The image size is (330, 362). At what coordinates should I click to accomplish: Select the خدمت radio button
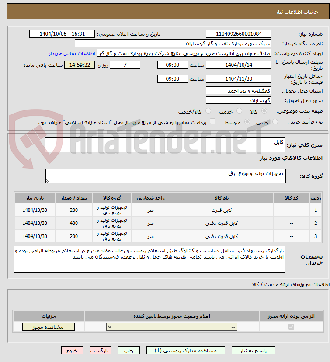click(239, 111)
